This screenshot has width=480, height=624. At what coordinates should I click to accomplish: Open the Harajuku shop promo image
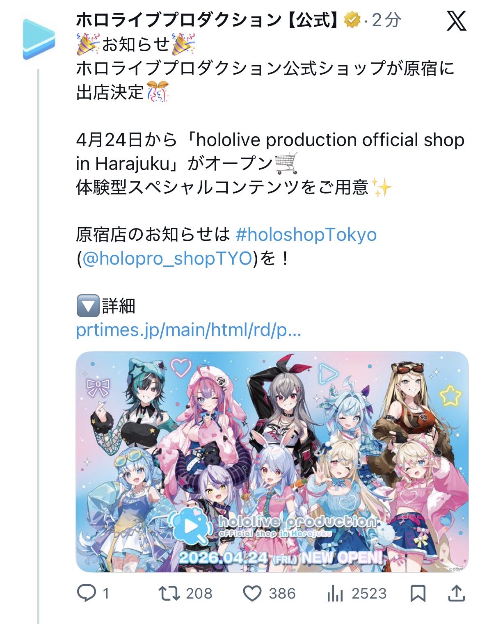click(272, 462)
